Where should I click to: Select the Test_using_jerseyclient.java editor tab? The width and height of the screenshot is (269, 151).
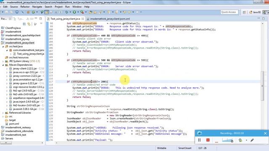click(x=65, y=18)
